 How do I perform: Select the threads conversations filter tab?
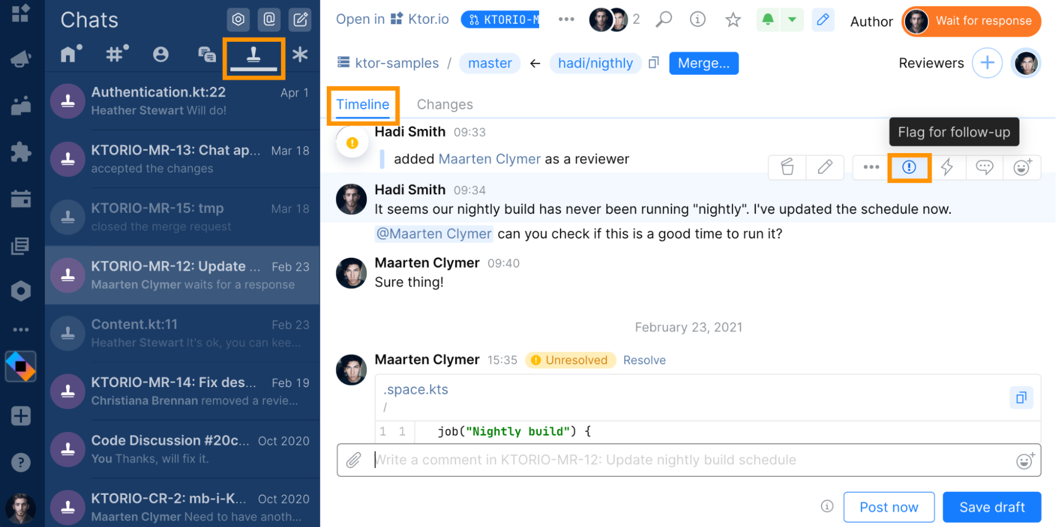click(206, 54)
